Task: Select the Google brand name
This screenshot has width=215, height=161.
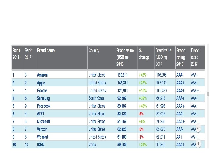Action: 42,91
